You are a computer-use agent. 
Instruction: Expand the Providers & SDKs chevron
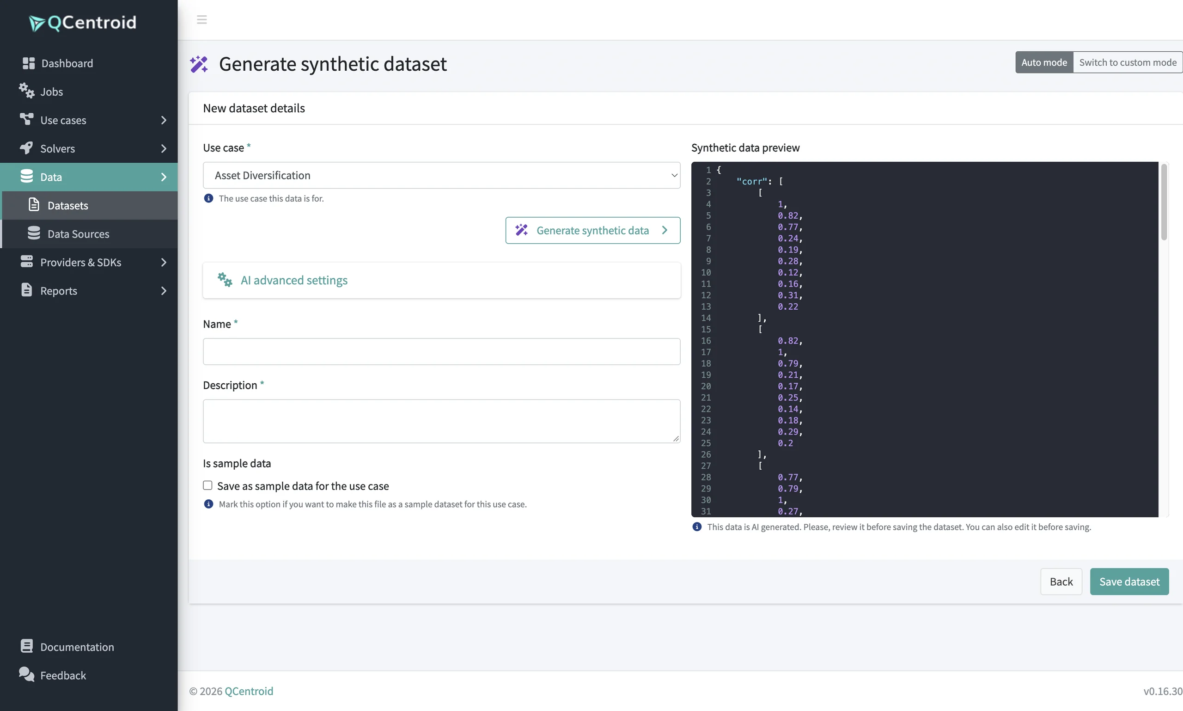pos(163,262)
